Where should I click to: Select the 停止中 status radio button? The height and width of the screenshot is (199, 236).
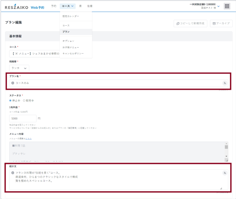[x=11, y=100]
